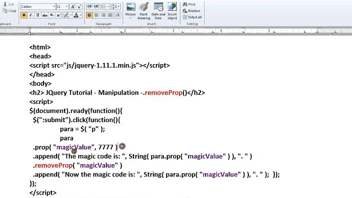Viewport: 352px width, 198px height.
Task: Toggle Italic formatting
Action: [x=30, y=15]
